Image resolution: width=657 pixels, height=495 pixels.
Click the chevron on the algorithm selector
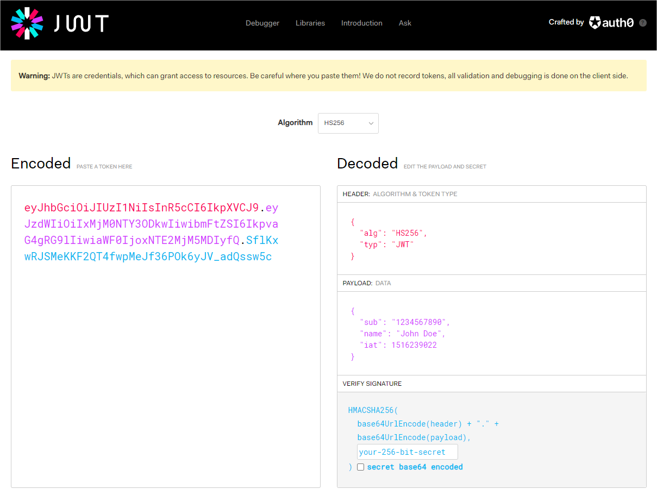click(x=370, y=123)
